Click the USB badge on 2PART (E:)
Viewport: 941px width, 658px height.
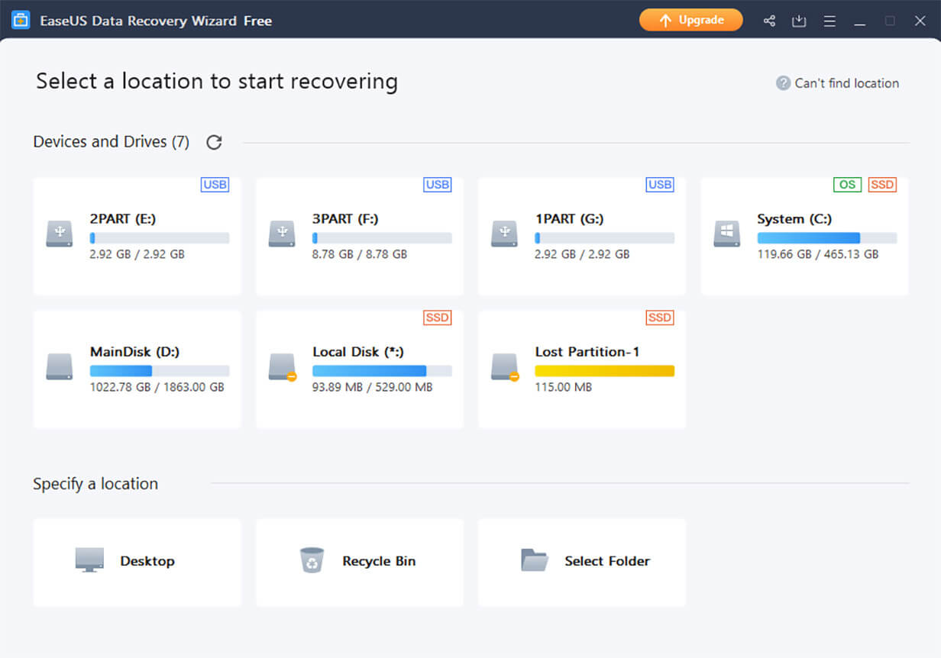pyautogui.click(x=215, y=185)
